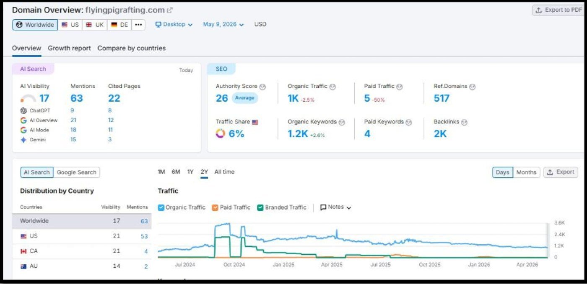Set chart range to 1Y
Screen dimensions: 587x284
click(x=190, y=172)
